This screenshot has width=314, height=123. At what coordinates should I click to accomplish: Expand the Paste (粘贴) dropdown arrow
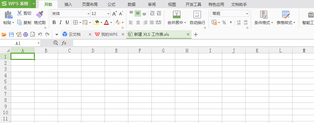tap(13, 23)
